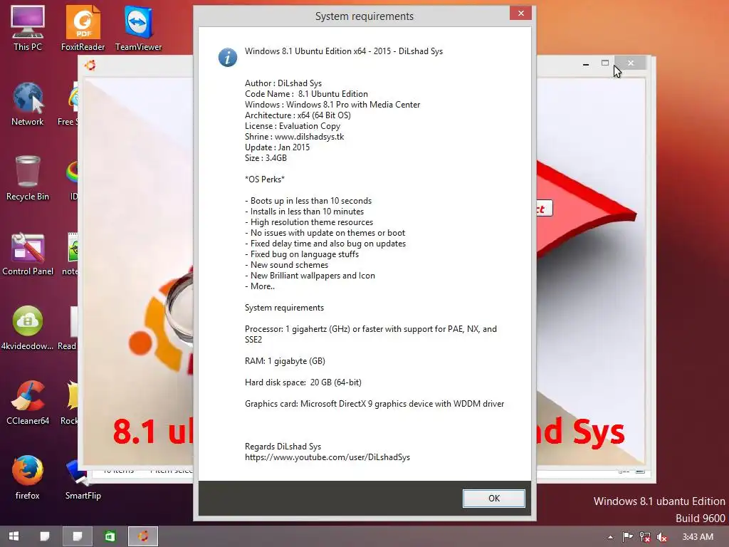729x547 pixels.
Task: Open the green Store taskbar icon
Action: coord(110,536)
